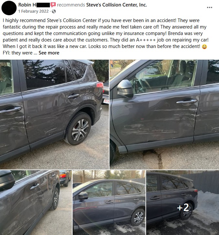Image resolution: width=219 pixels, height=235 pixels.
Task: Click the rear wheel in first photo
Action: (x=78, y=129)
